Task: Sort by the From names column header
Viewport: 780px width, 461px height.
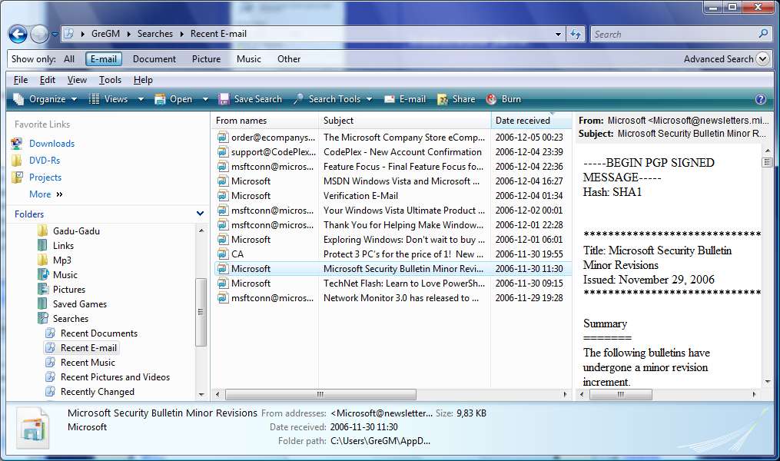Action: tap(264, 121)
